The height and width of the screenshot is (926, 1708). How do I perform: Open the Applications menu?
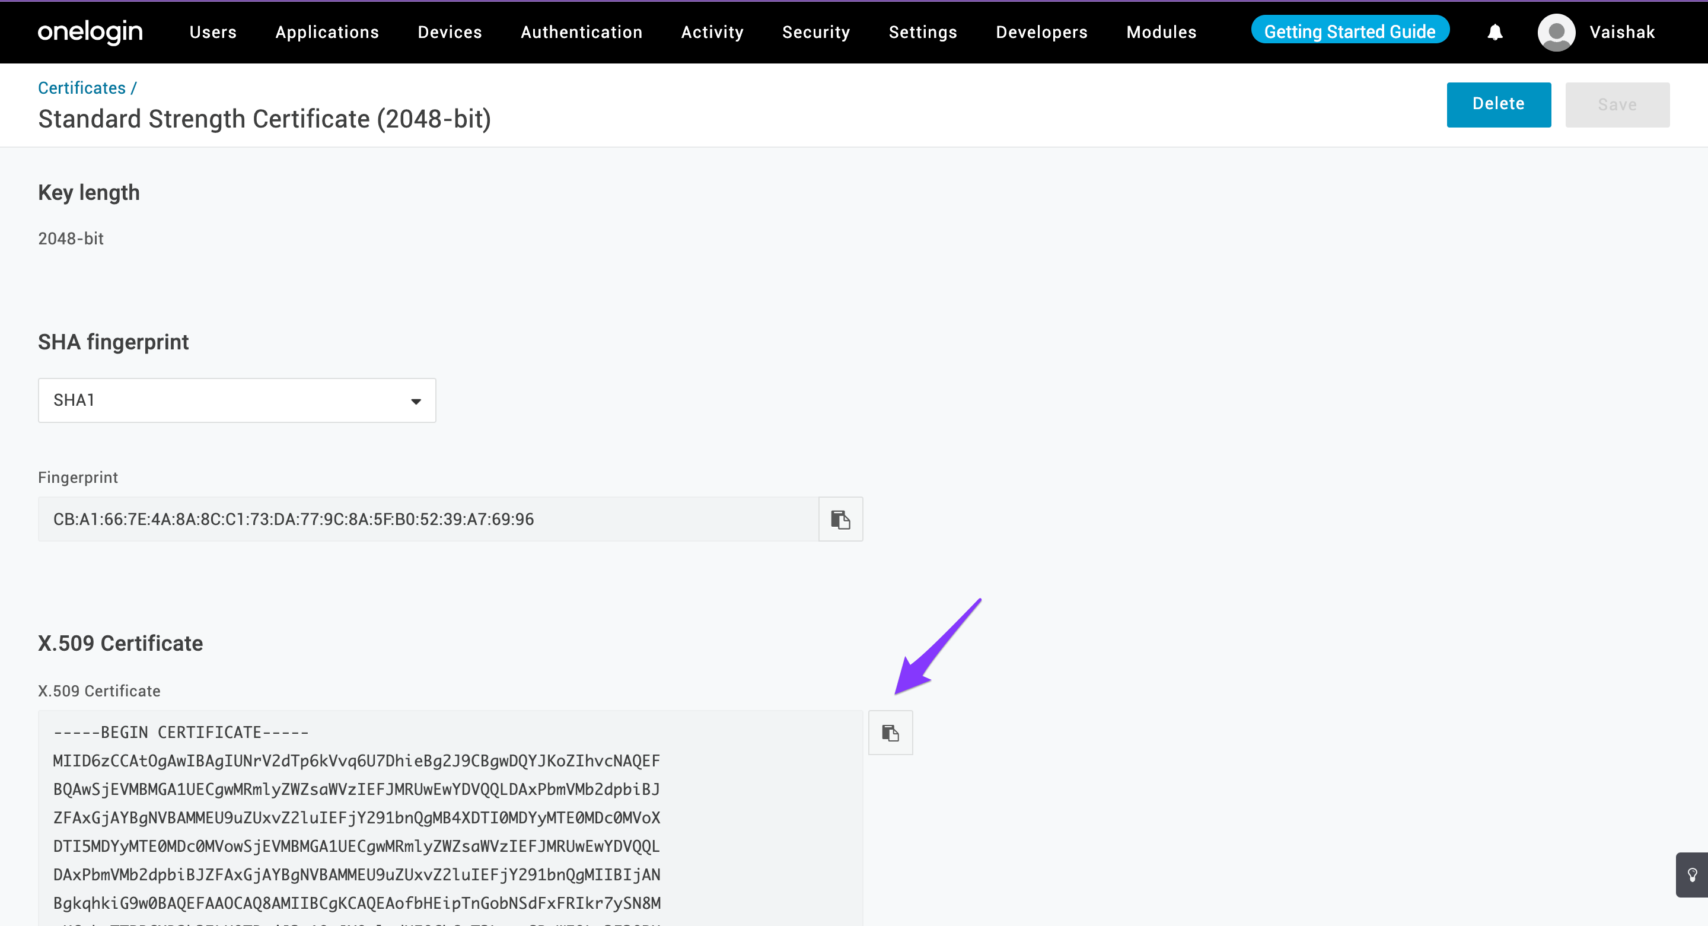[327, 32]
